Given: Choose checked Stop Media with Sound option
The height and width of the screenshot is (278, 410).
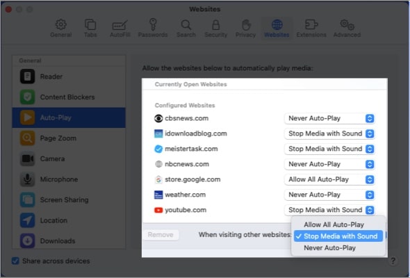Looking at the screenshot, I should pyautogui.click(x=338, y=236).
